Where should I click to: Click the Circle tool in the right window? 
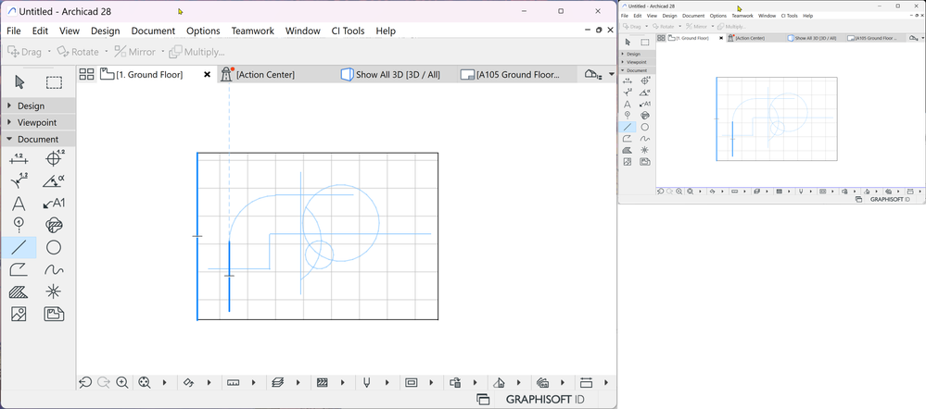click(645, 127)
